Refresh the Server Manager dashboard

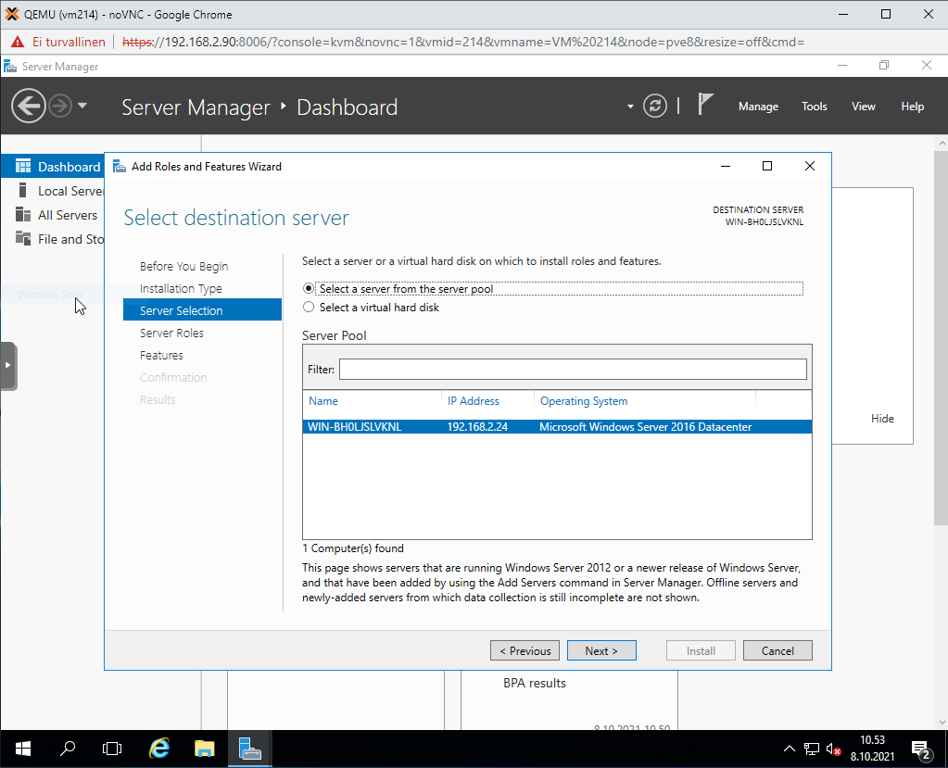tap(655, 107)
